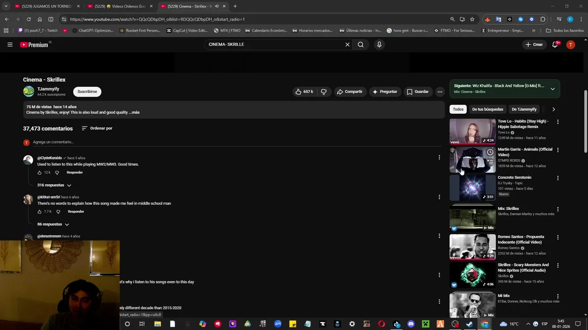588x330 pixels.
Task: Open the Shazam extension icon
Action: pyautogui.click(x=520, y=19)
